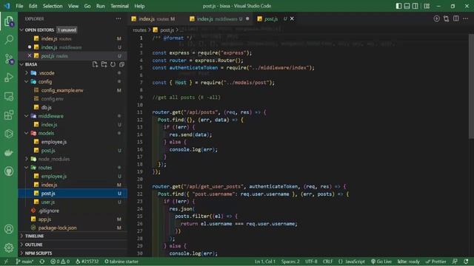The image size is (474, 266).
Task: Close post.js entry in Open Editors
Action: (x=30, y=56)
